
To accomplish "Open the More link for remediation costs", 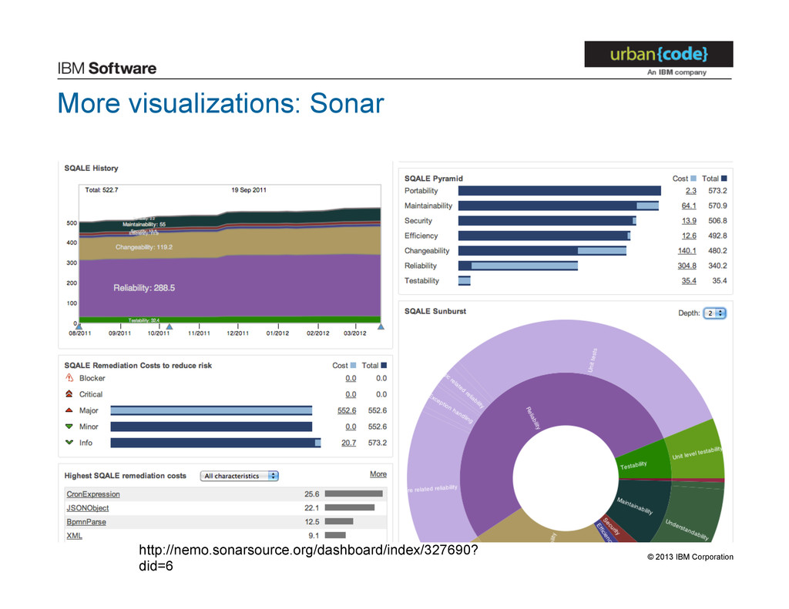I will coord(378,474).
